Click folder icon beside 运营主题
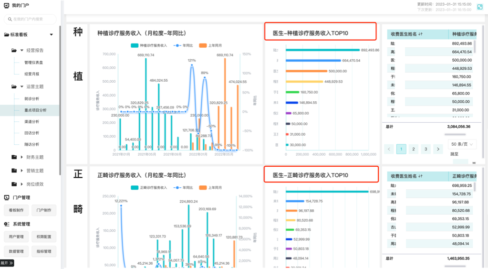 tap(14, 86)
